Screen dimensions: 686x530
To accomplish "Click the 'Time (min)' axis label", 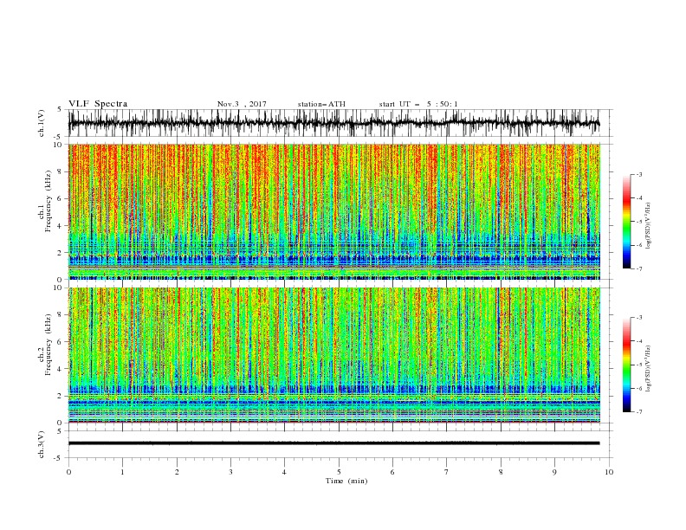I will pos(346,481).
